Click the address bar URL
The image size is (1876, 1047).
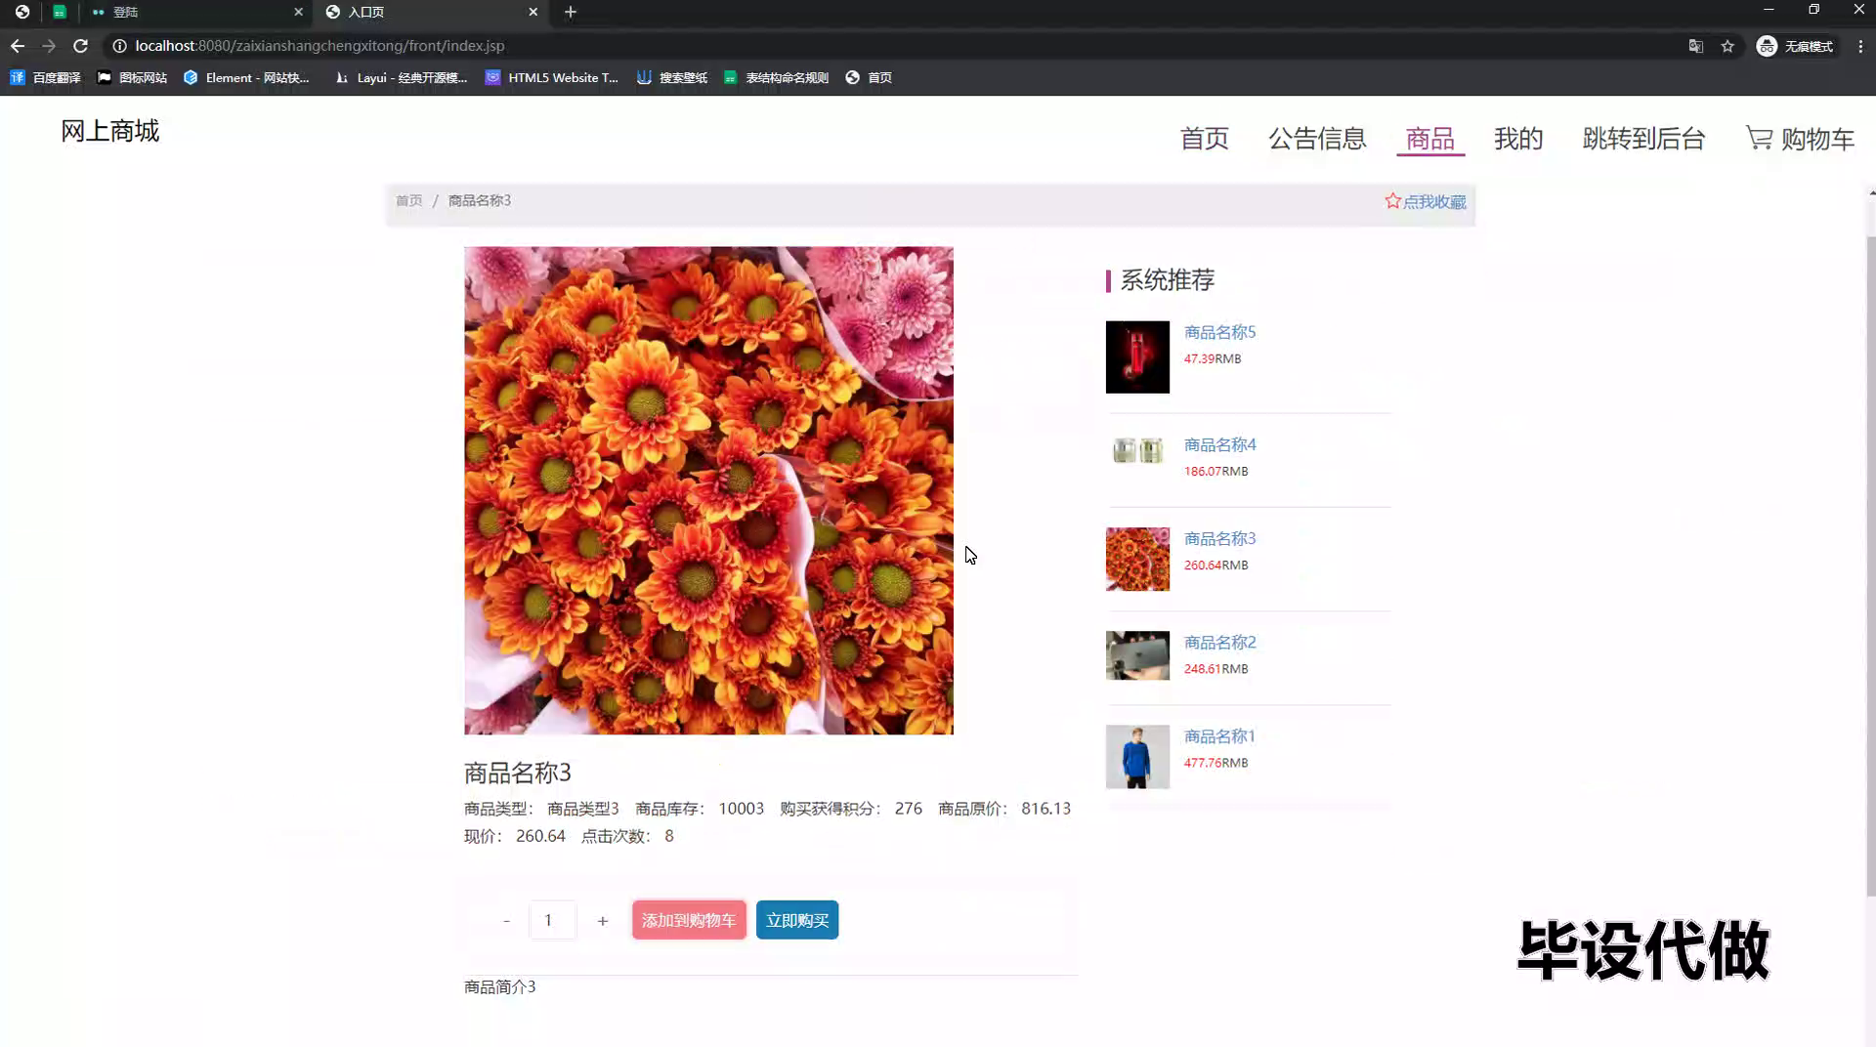pos(320,46)
